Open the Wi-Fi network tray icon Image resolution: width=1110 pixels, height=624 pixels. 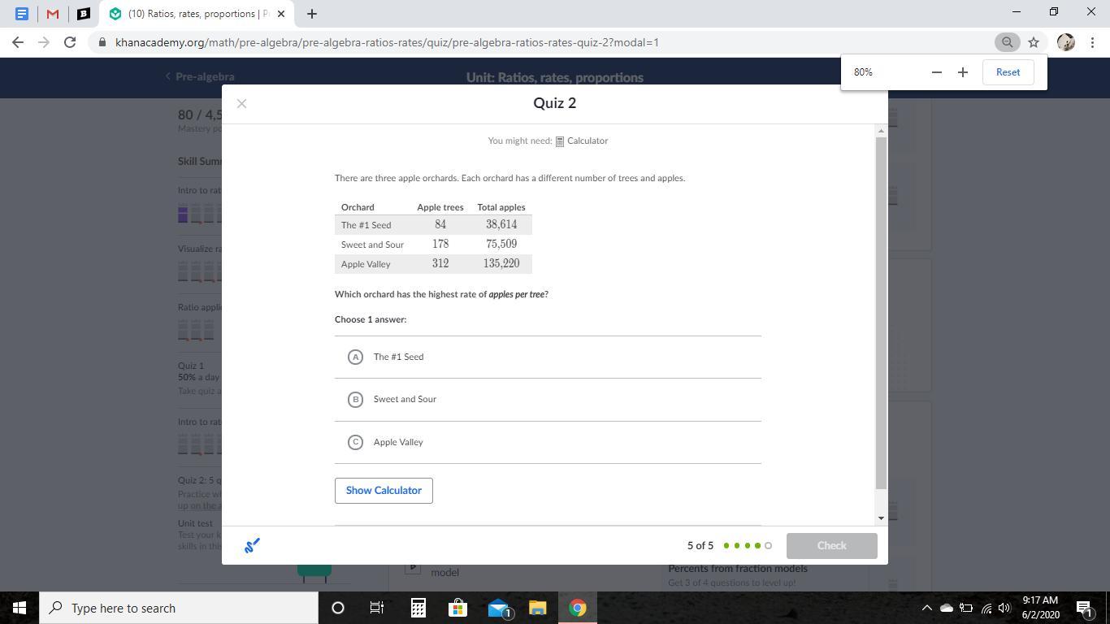(x=986, y=608)
